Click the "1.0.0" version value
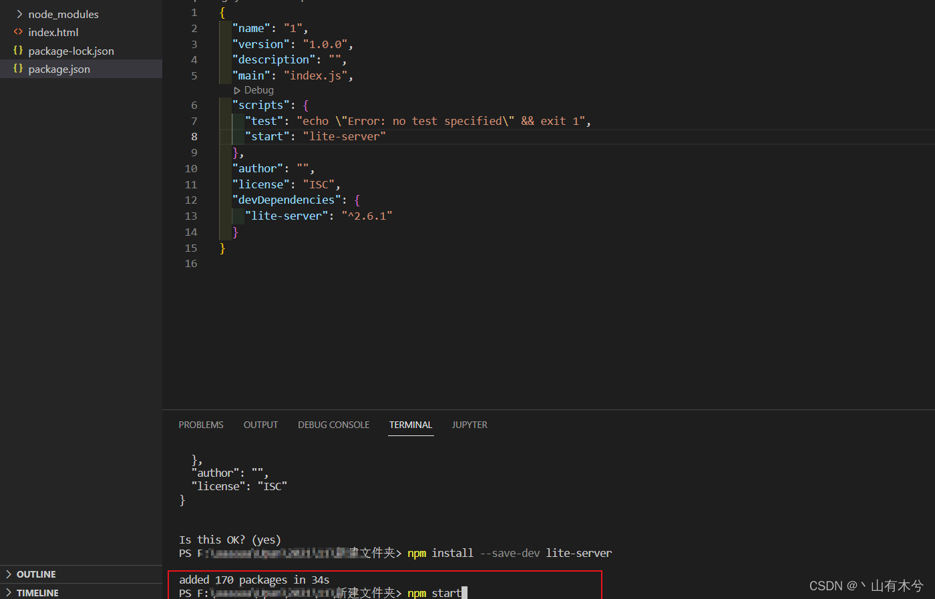 click(x=325, y=45)
